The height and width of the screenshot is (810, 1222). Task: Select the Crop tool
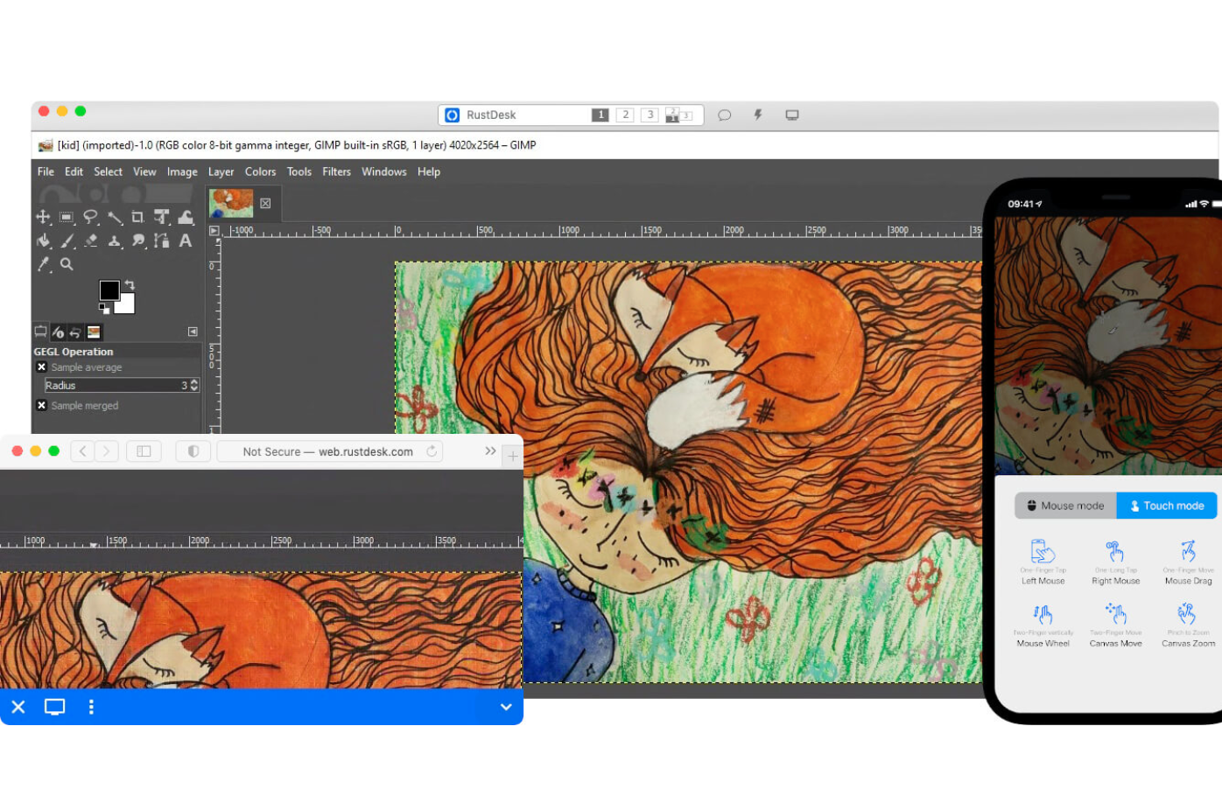coord(137,217)
